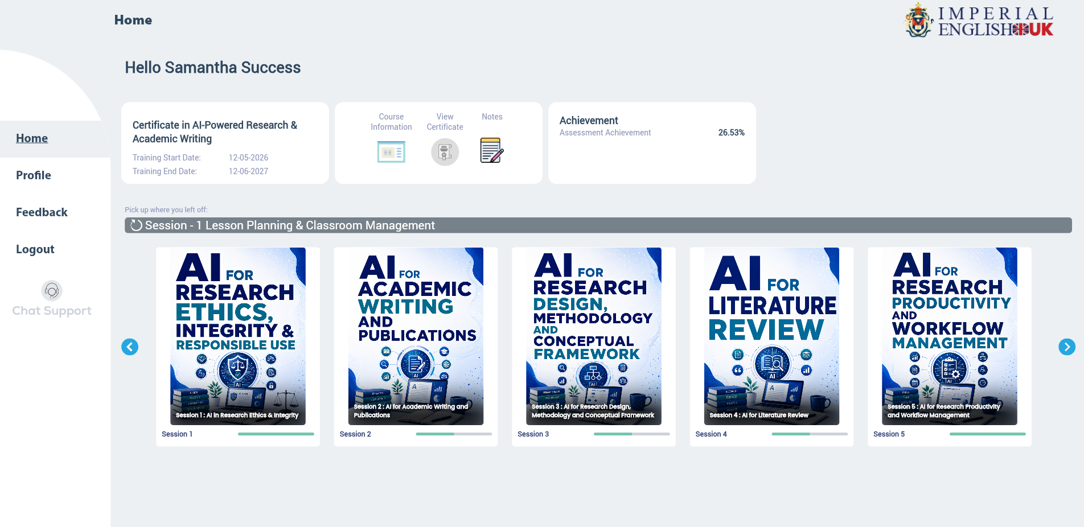Open AI for Research Design Methodology cover
Viewport: 1084px width, 527px height.
594,336
